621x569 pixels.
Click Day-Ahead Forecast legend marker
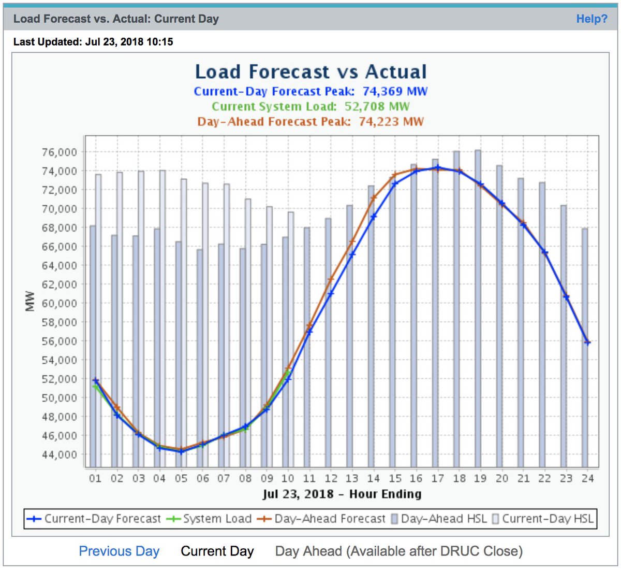pyautogui.click(x=264, y=519)
